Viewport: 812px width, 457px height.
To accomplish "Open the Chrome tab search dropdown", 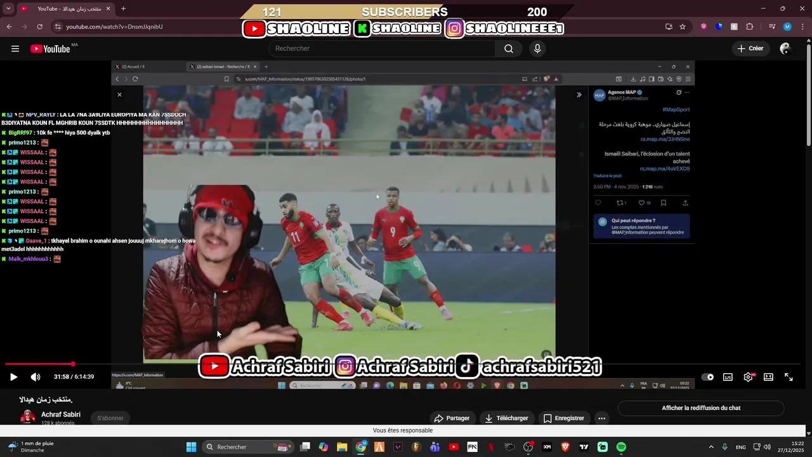I will click(8, 9).
